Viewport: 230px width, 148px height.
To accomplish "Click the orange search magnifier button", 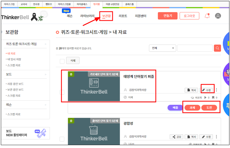I will point(217,48).
